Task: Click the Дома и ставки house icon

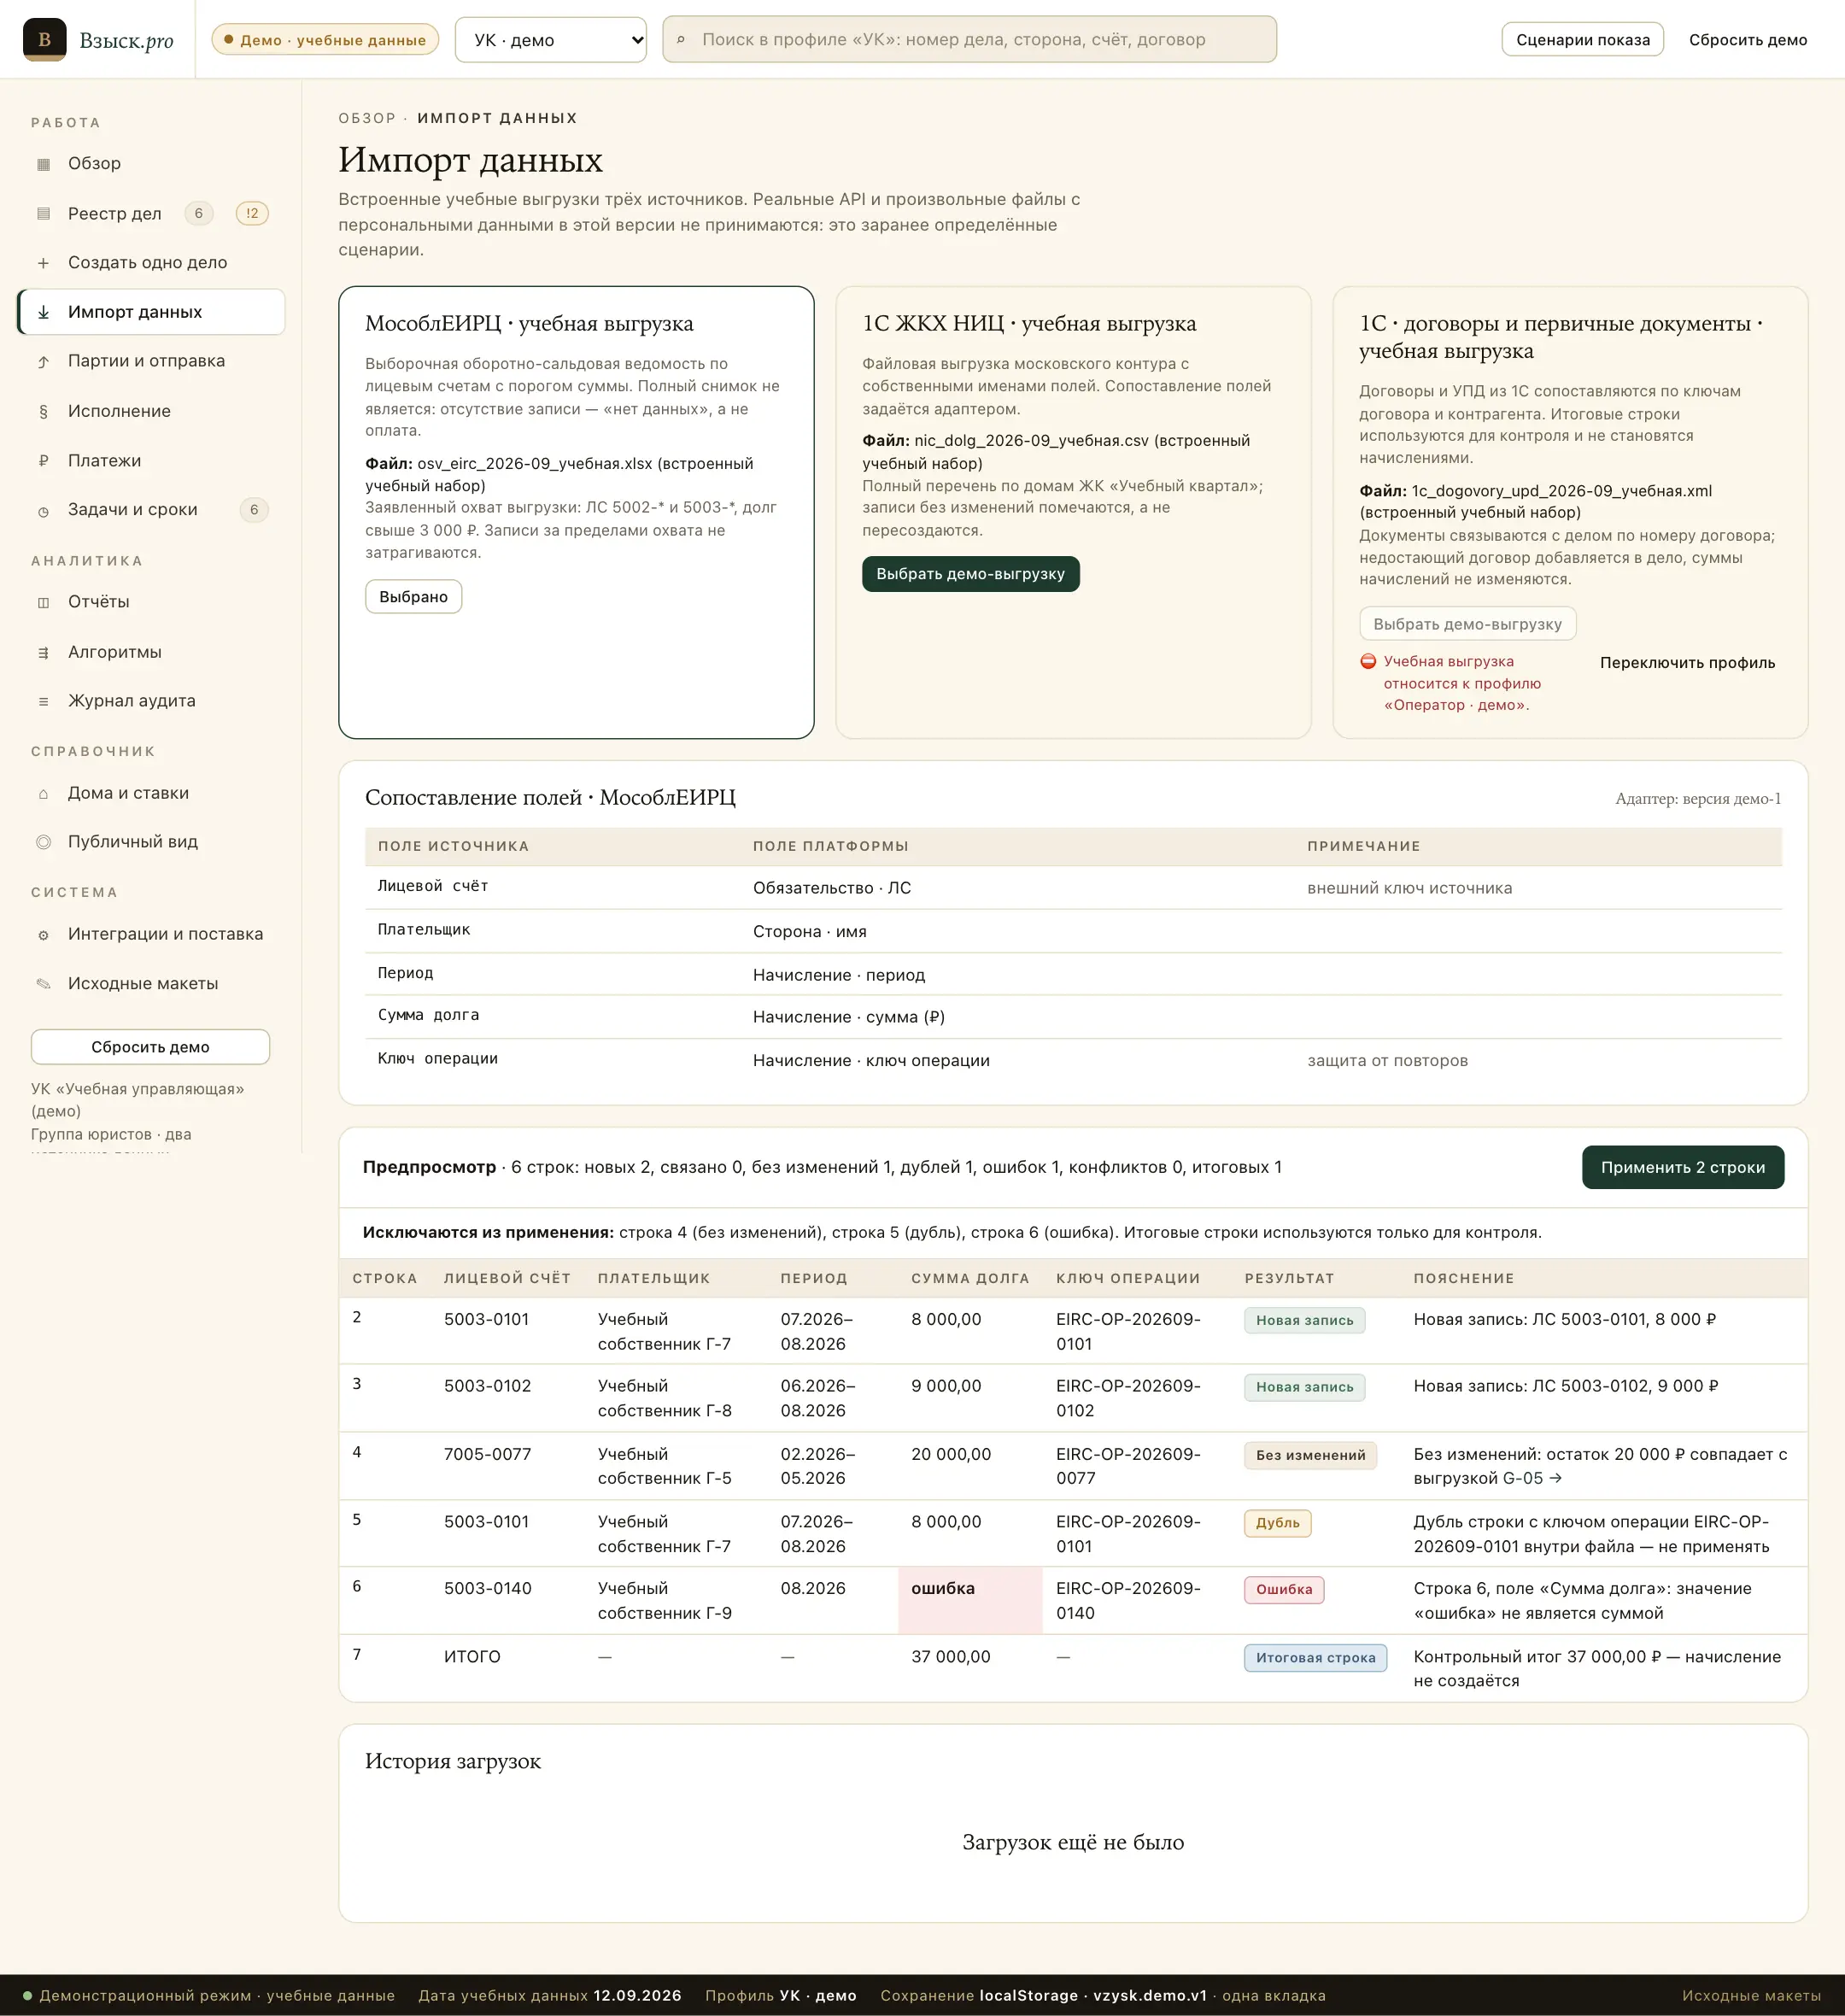Action: pyautogui.click(x=43, y=793)
